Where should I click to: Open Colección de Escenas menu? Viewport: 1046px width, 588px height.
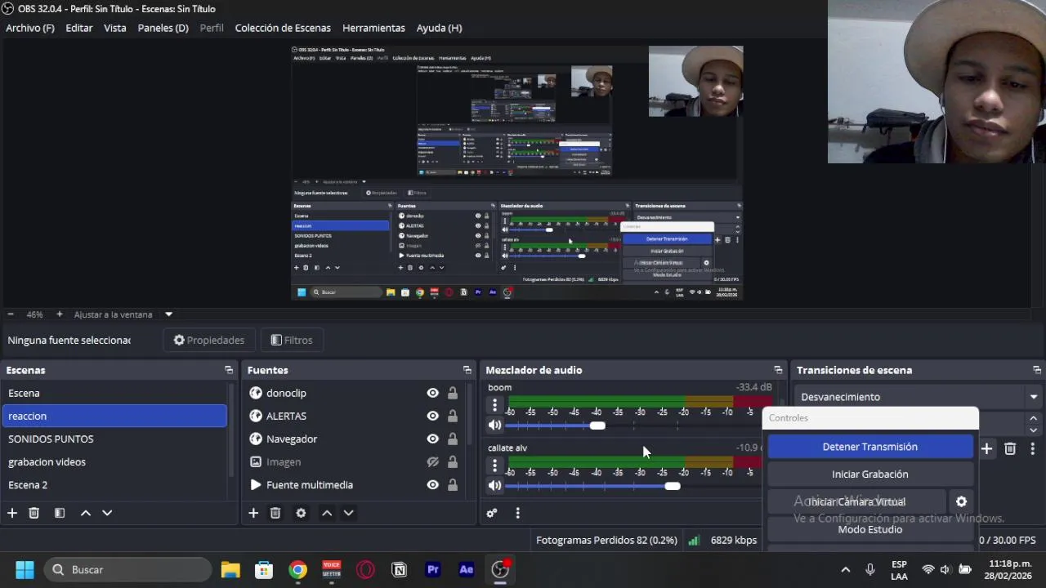[283, 28]
